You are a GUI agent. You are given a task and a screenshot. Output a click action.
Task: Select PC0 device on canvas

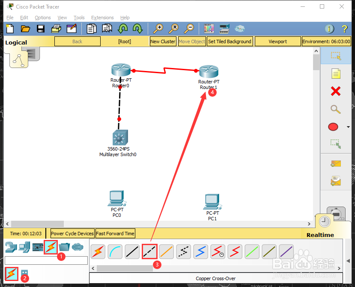(117, 198)
